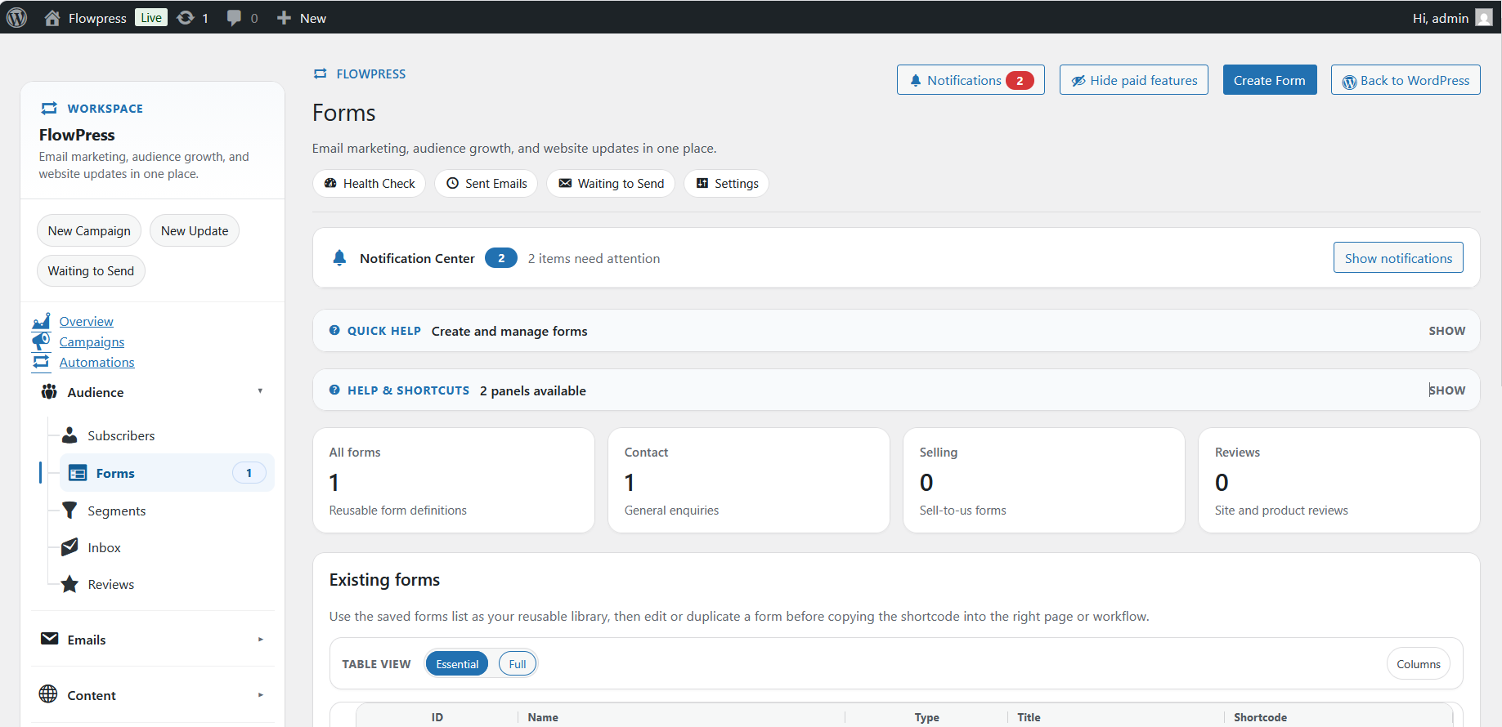Viewport: 1502px width, 727px height.
Task: Open the WordPress logo menu
Action: (x=17, y=17)
